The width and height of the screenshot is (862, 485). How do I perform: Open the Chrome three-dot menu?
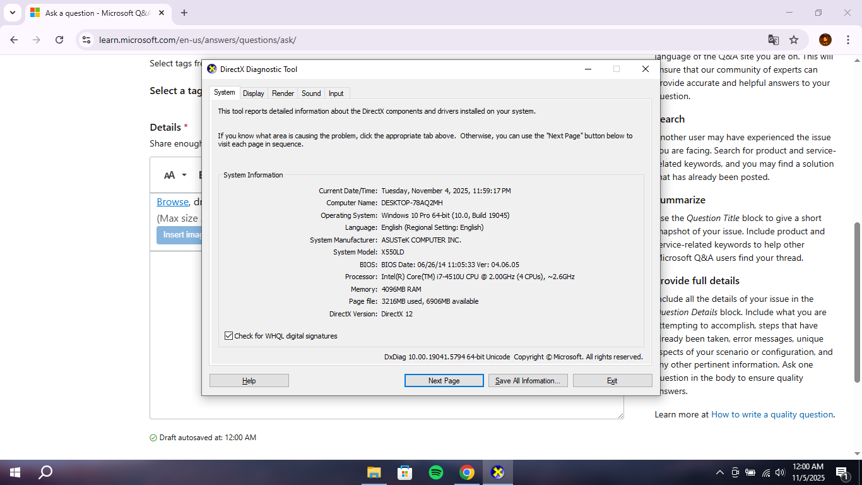tap(848, 40)
